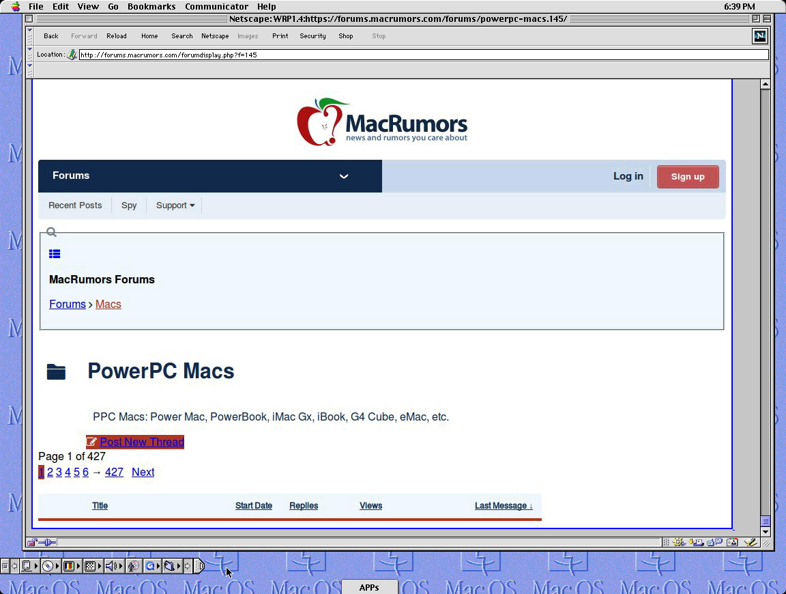Open the Communicator menu

click(x=216, y=7)
